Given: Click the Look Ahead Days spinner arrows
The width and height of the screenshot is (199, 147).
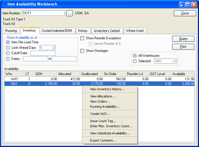Looking at the screenshot, I should 54,48.
